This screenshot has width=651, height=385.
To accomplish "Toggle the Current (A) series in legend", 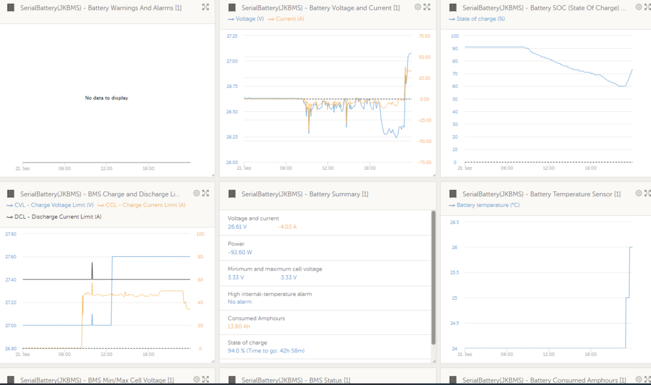I will point(289,19).
